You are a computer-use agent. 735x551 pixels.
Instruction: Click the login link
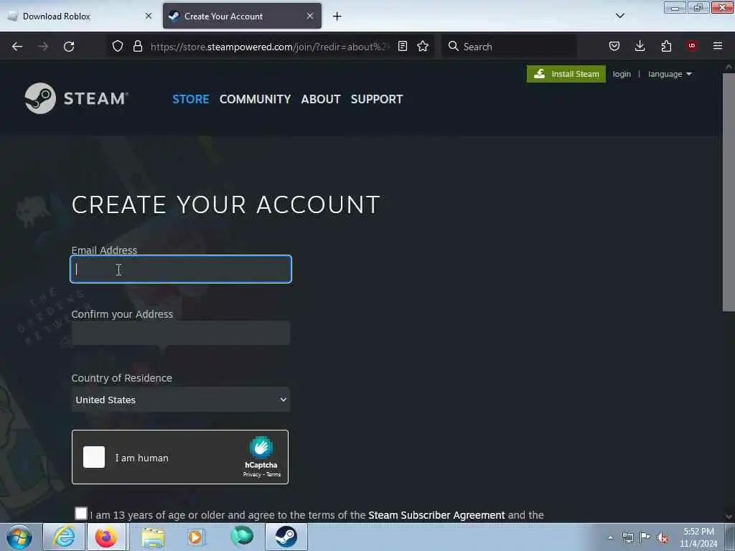coord(622,74)
